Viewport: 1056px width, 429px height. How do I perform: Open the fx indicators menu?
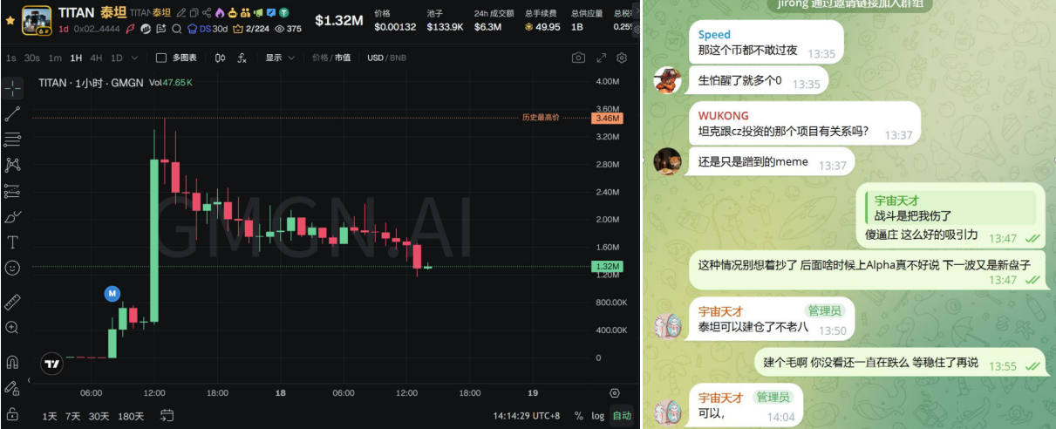point(242,58)
